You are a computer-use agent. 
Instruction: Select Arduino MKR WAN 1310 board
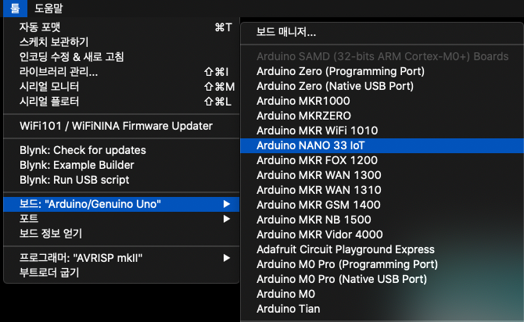click(382, 190)
